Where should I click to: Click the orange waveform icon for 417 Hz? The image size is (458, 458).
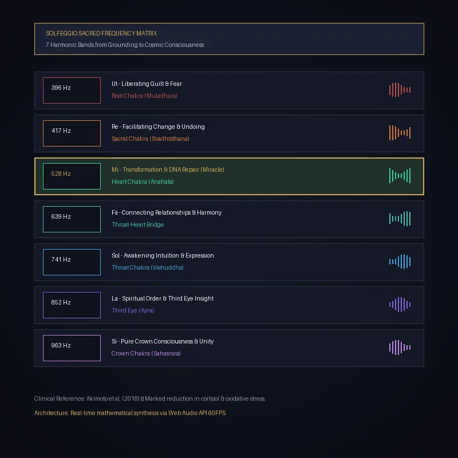[400, 133]
